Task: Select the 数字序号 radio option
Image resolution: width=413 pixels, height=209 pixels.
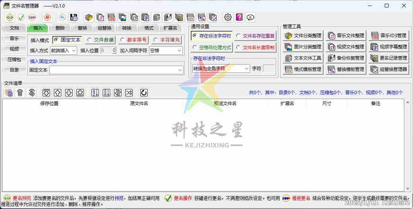Action: (x=134, y=40)
